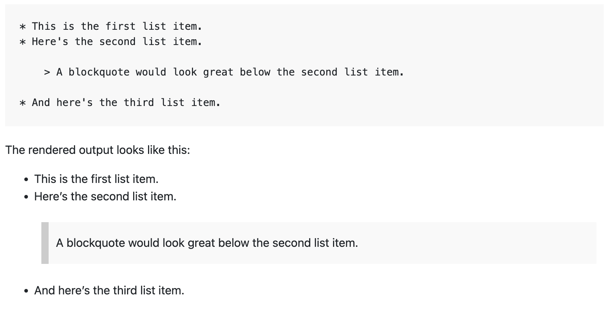Click rendered bullet 'And here's the third list item.'
The height and width of the screenshot is (310, 611).
(109, 290)
